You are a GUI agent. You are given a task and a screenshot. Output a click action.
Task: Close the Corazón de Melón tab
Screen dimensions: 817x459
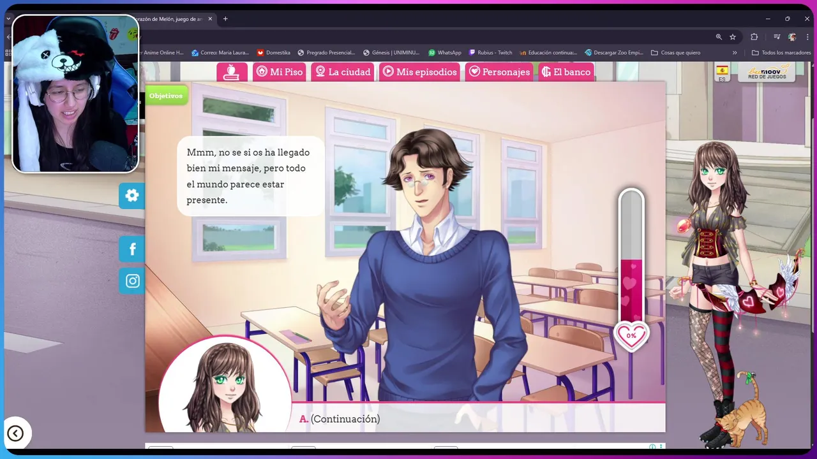[x=209, y=19]
